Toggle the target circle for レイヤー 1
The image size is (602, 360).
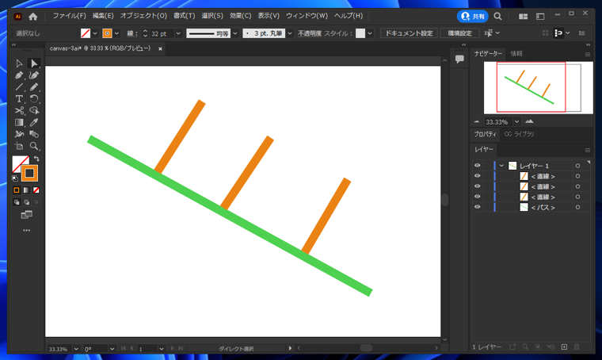click(x=577, y=166)
